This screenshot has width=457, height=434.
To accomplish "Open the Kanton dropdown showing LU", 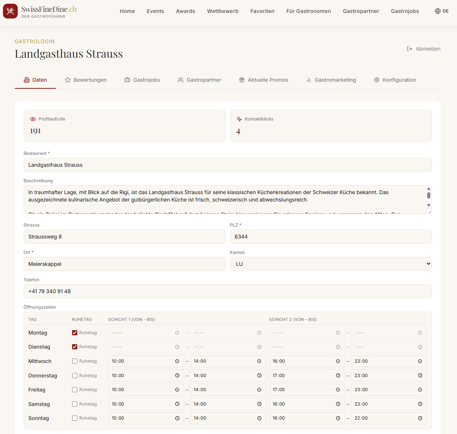I will point(331,264).
